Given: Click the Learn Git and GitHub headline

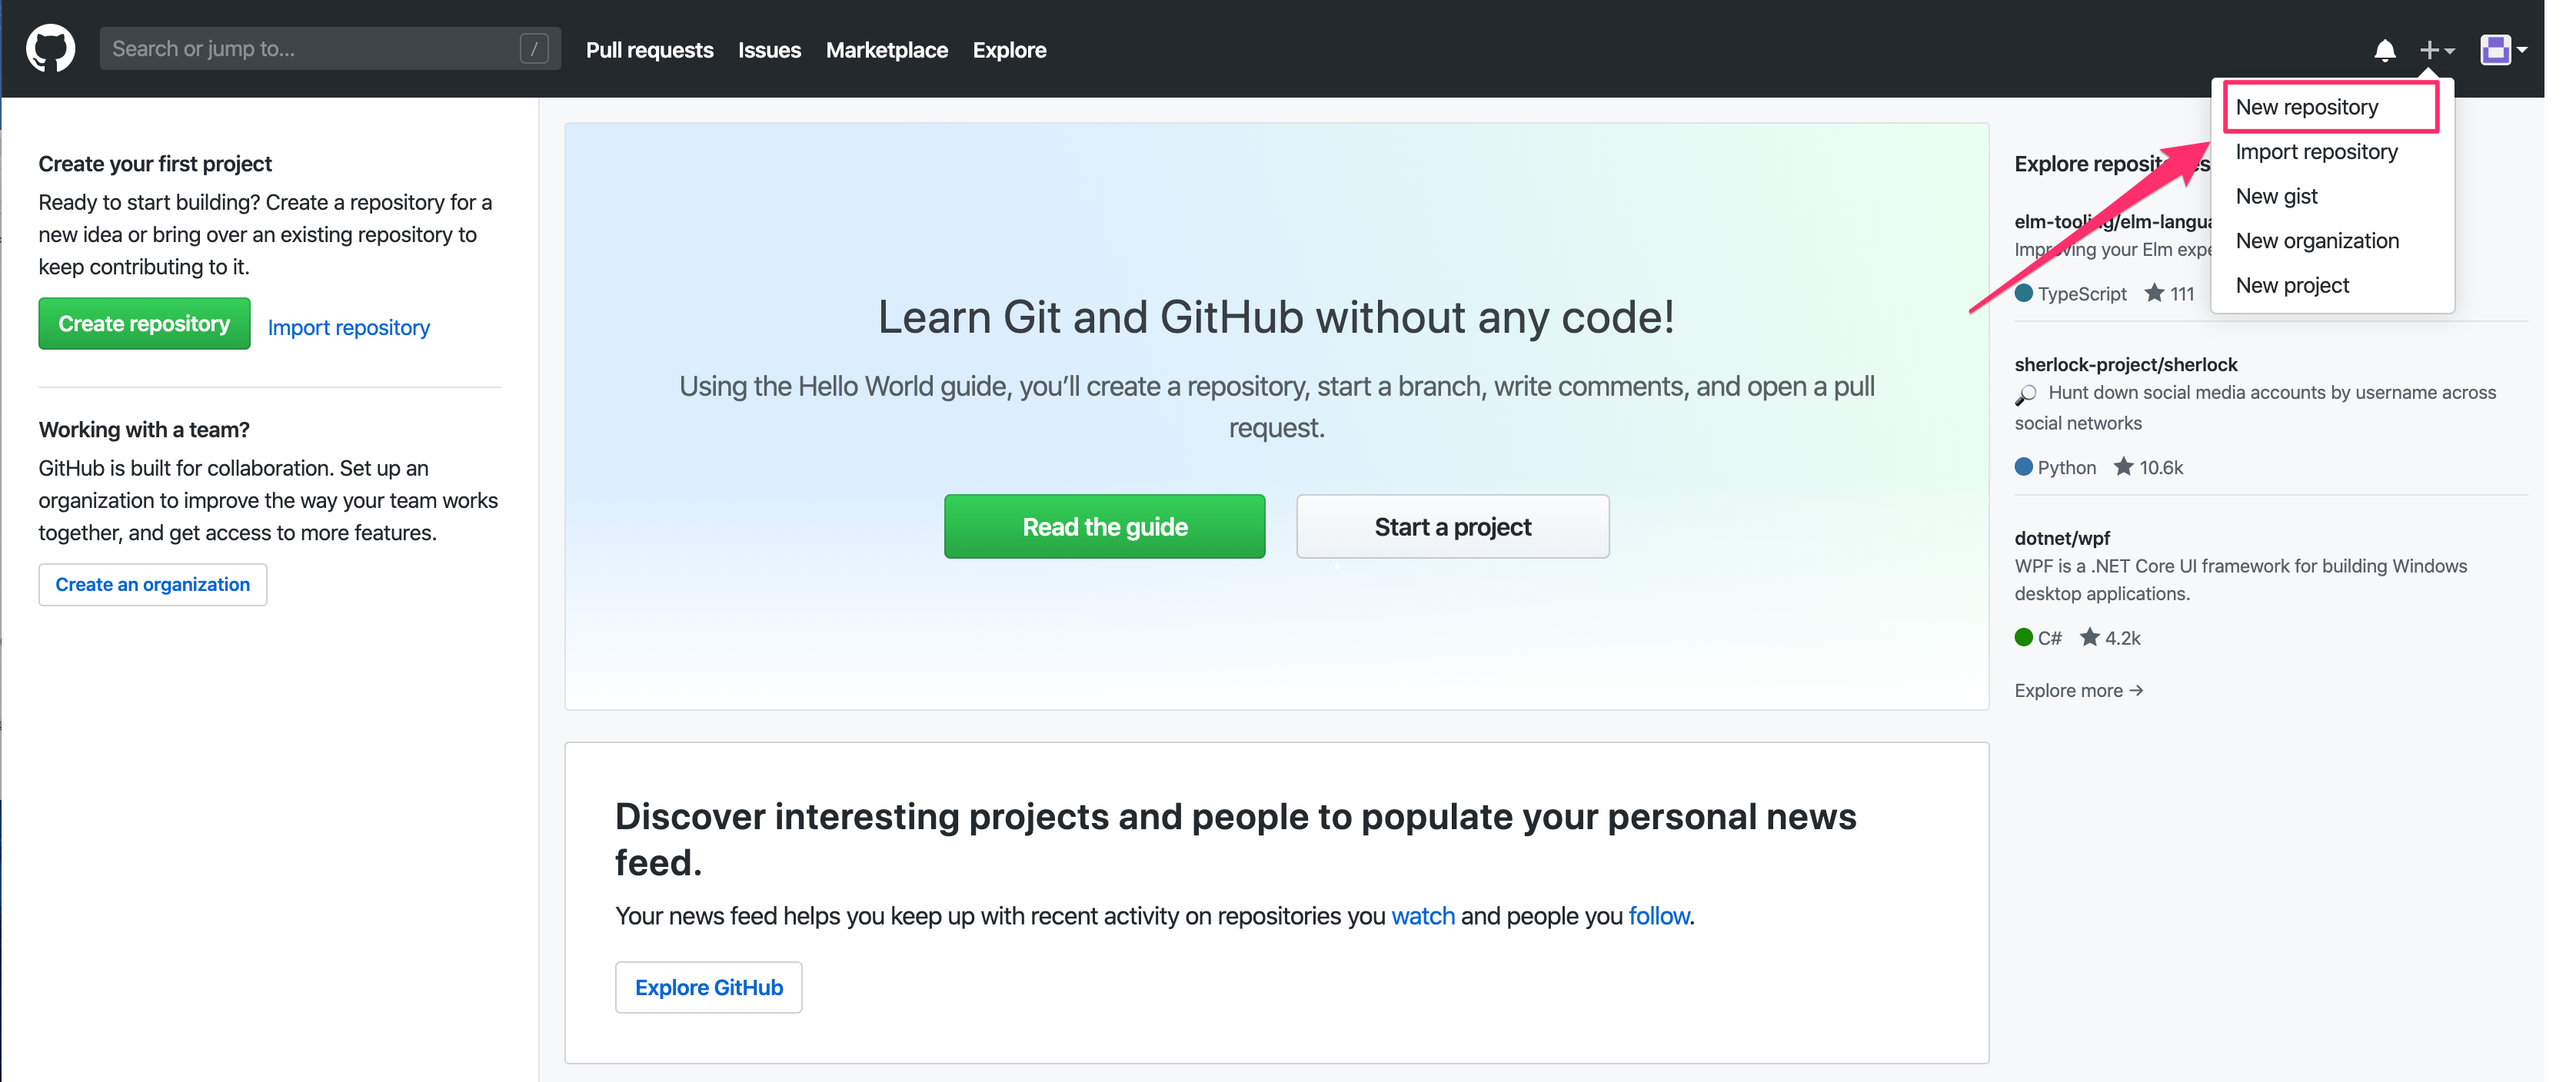Looking at the screenshot, I should click(1276, 317).
